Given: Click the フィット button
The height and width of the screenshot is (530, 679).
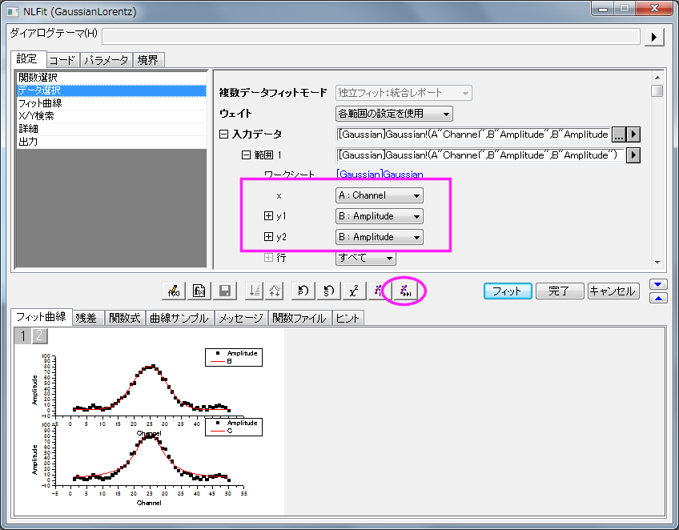Looking at the screenshot, I should 508,291.
